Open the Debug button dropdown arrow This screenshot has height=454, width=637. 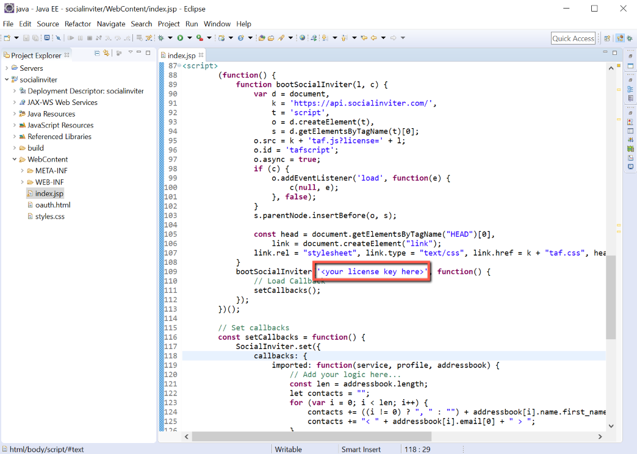170,38
